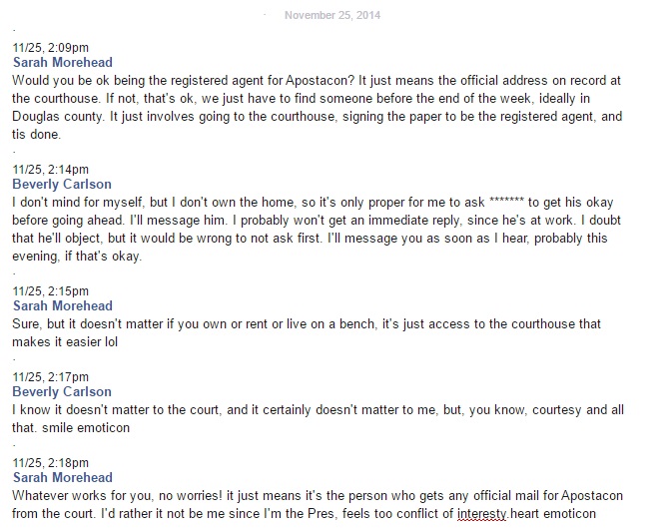Screen dimensions: 655x531
Task: Select the message starting 'Sure, but it doesn't matter'
Action: coord(307,332)
